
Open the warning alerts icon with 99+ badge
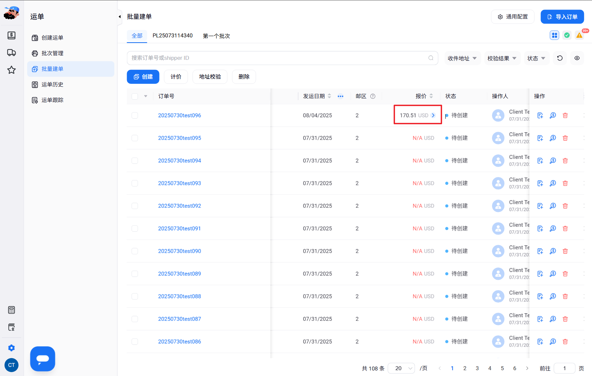coord(579,35)
